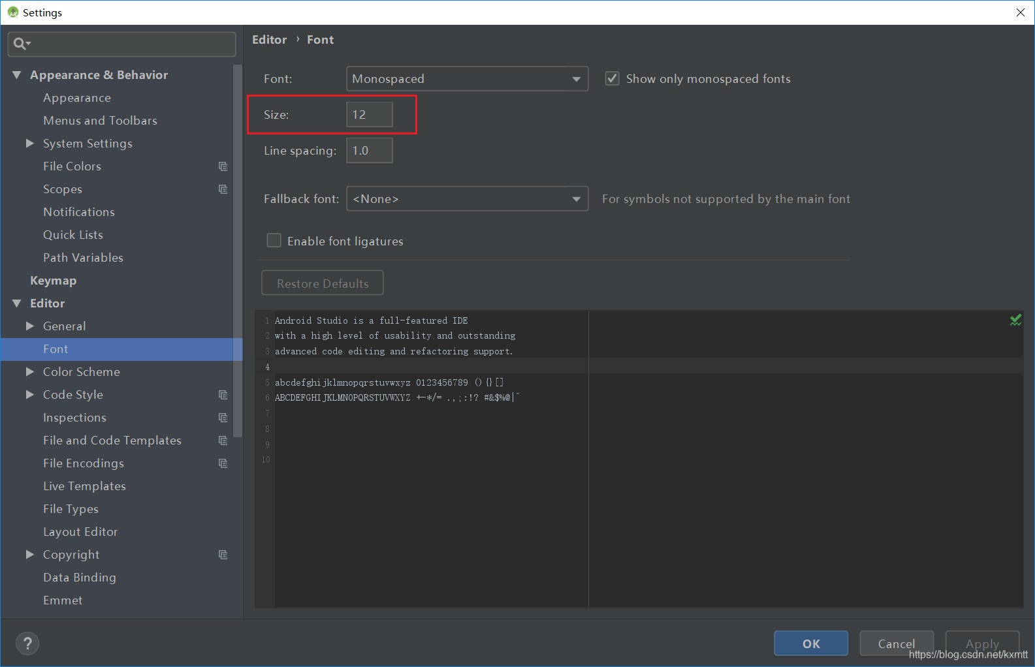Click the Restore Defaults button
This screenshot has height=667, width=1035.
click(323, 283)
